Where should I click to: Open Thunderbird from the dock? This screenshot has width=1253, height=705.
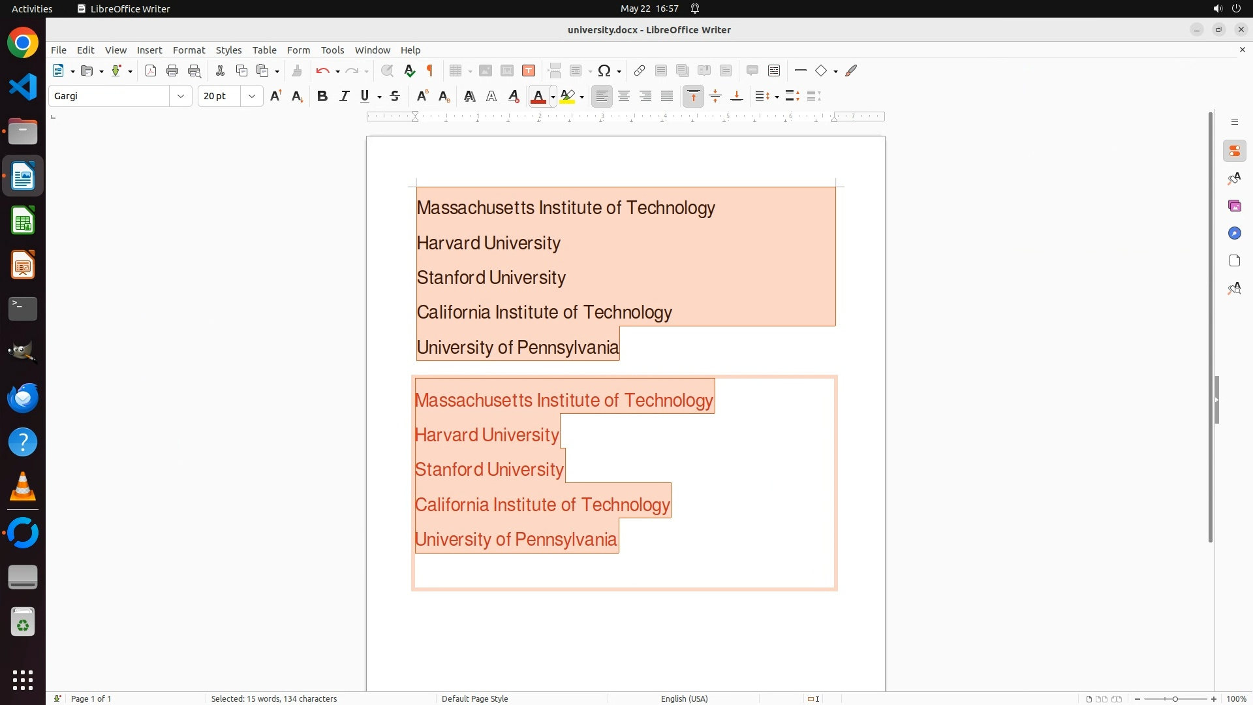click(x=23, y=398)
